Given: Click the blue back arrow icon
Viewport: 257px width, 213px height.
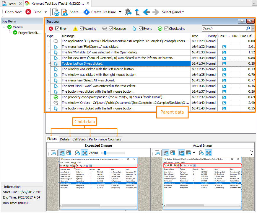Looking at the screenshot, I should (146, 12).
